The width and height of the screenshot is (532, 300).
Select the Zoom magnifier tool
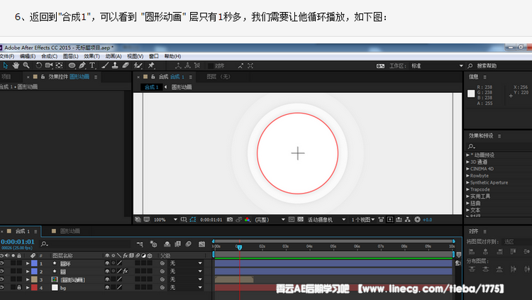point(26,65)
